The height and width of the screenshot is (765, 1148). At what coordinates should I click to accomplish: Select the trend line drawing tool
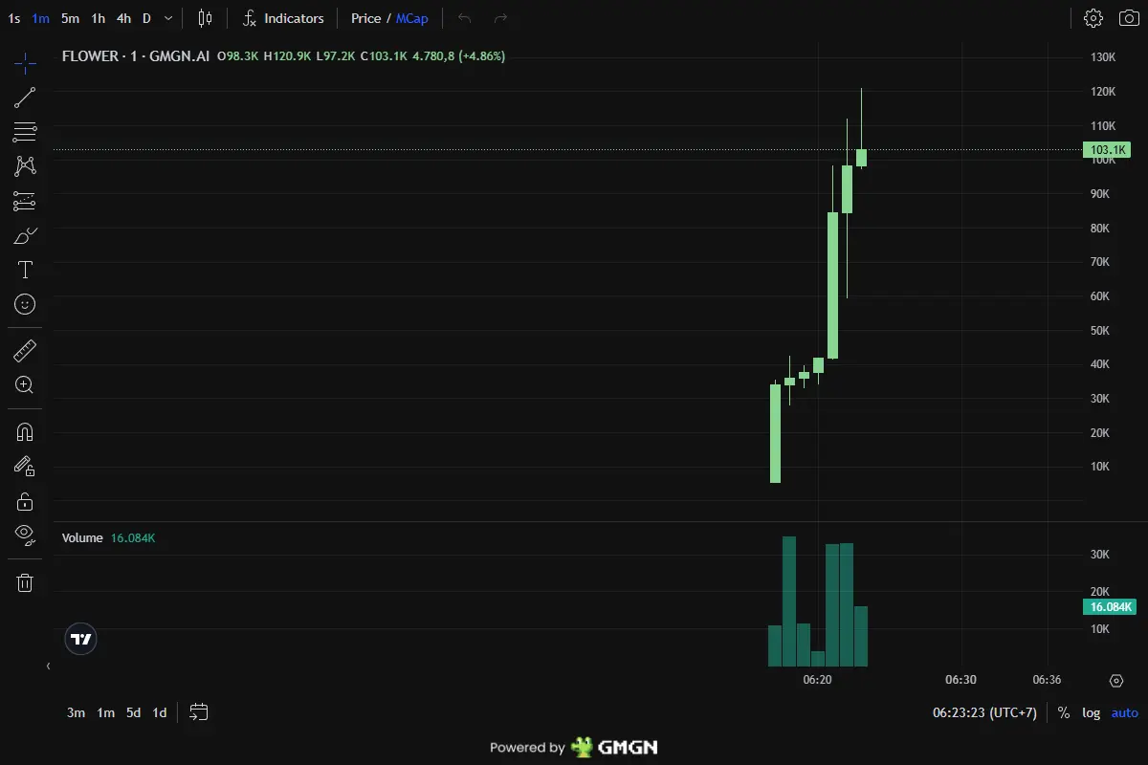click(25, 98)
